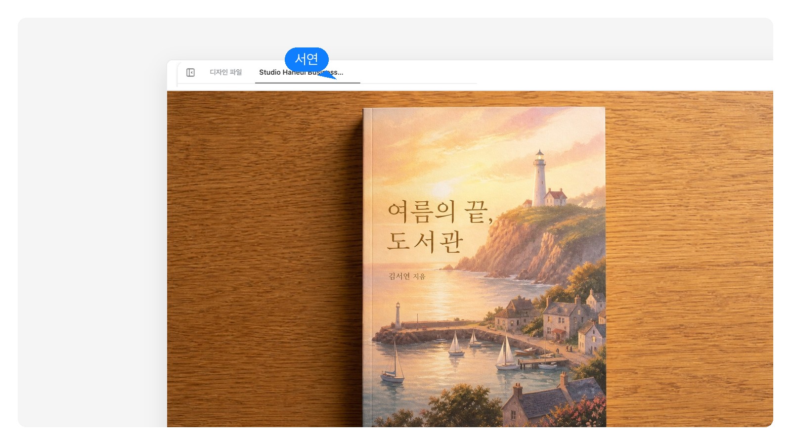Click the book cover mockup image
791x445 pixels.
(x=470, y=259)
